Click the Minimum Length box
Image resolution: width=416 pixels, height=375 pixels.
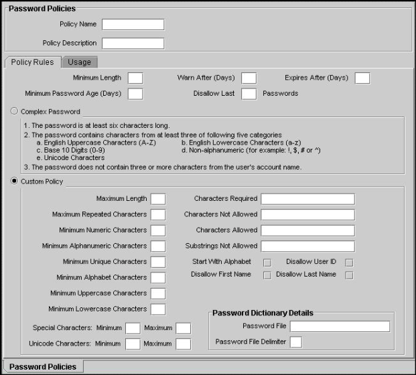[135, 78]
